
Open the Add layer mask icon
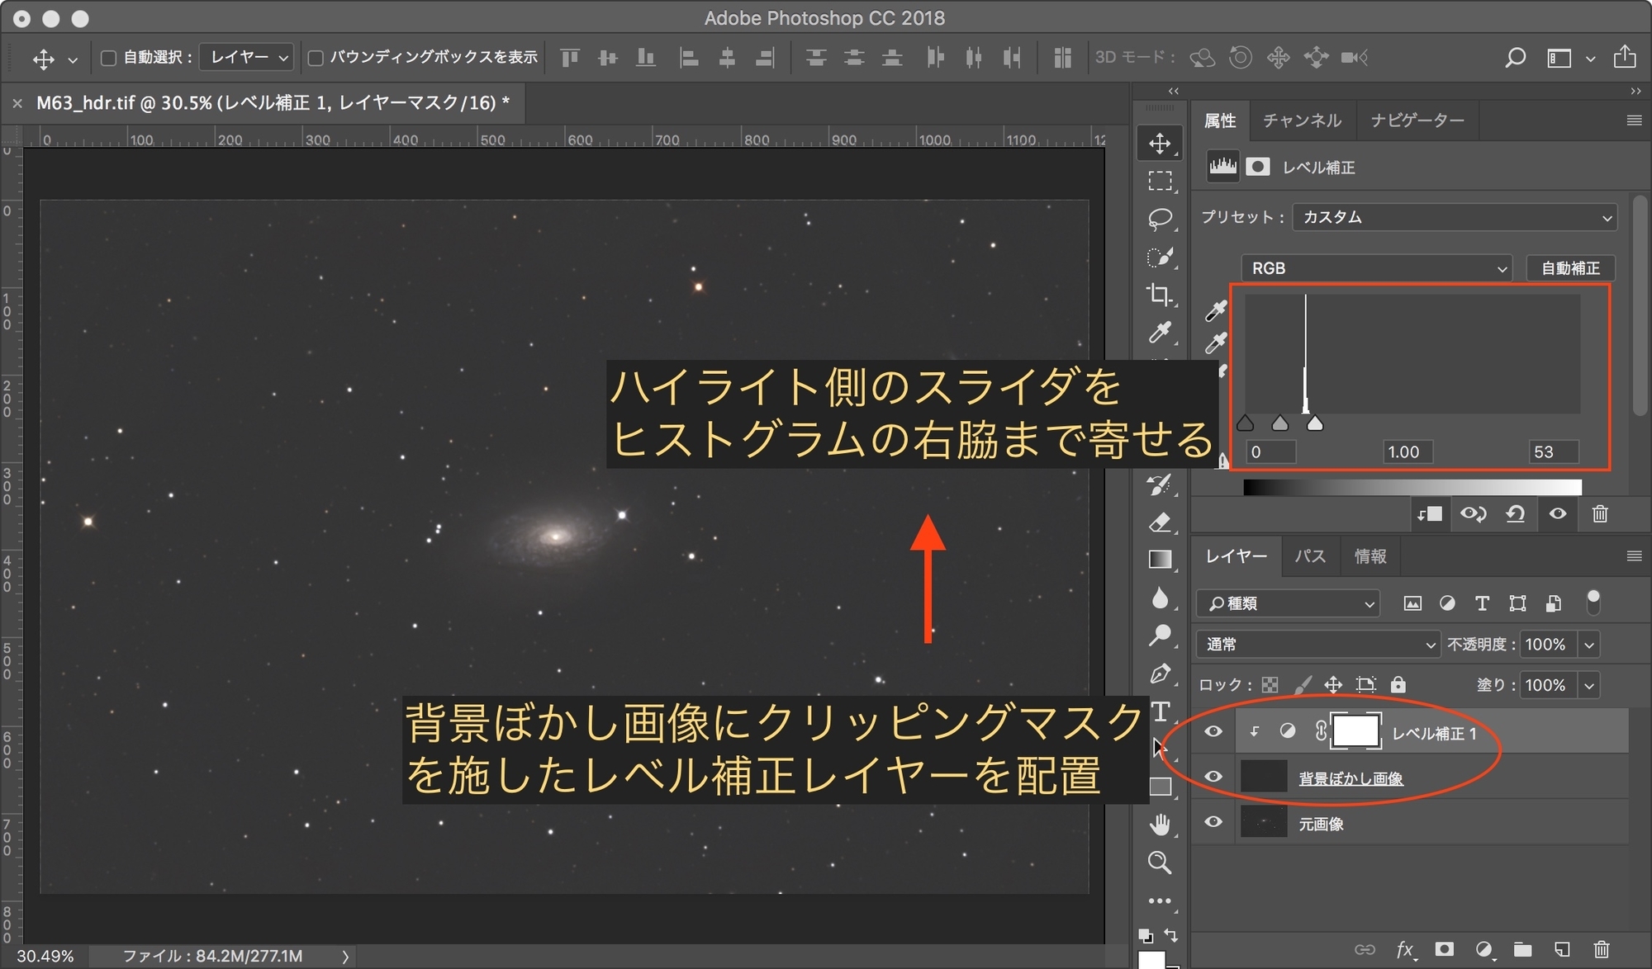coord(1443,949)
